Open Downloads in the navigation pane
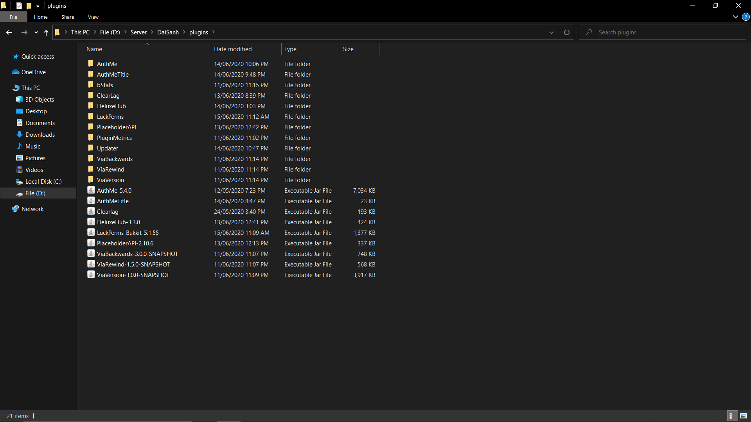 tap(40, 134)
